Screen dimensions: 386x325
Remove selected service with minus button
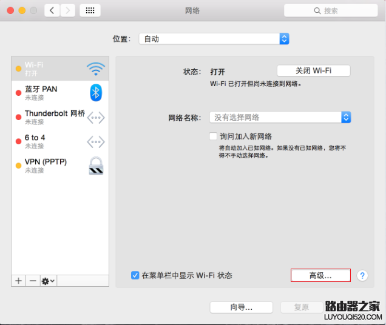pos(33,281)
